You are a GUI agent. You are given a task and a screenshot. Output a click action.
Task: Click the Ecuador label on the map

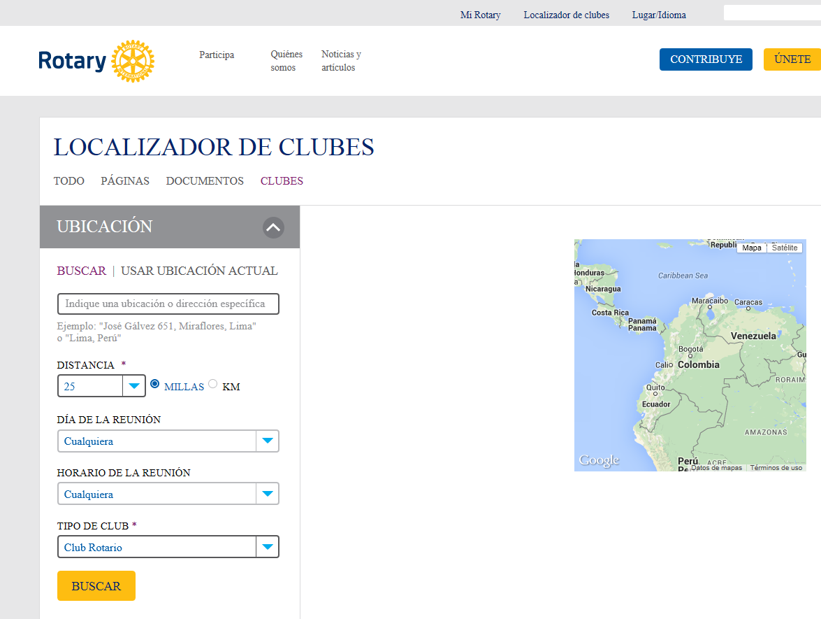point(656,404)
